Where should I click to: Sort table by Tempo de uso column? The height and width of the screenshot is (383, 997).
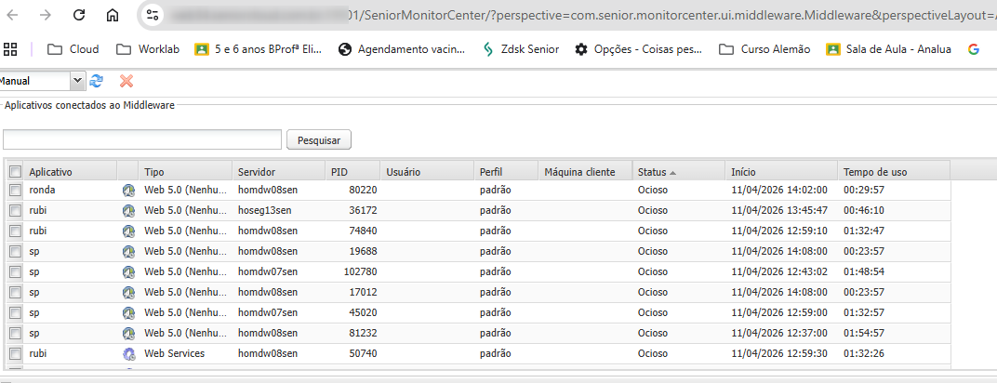pos(874,172)
